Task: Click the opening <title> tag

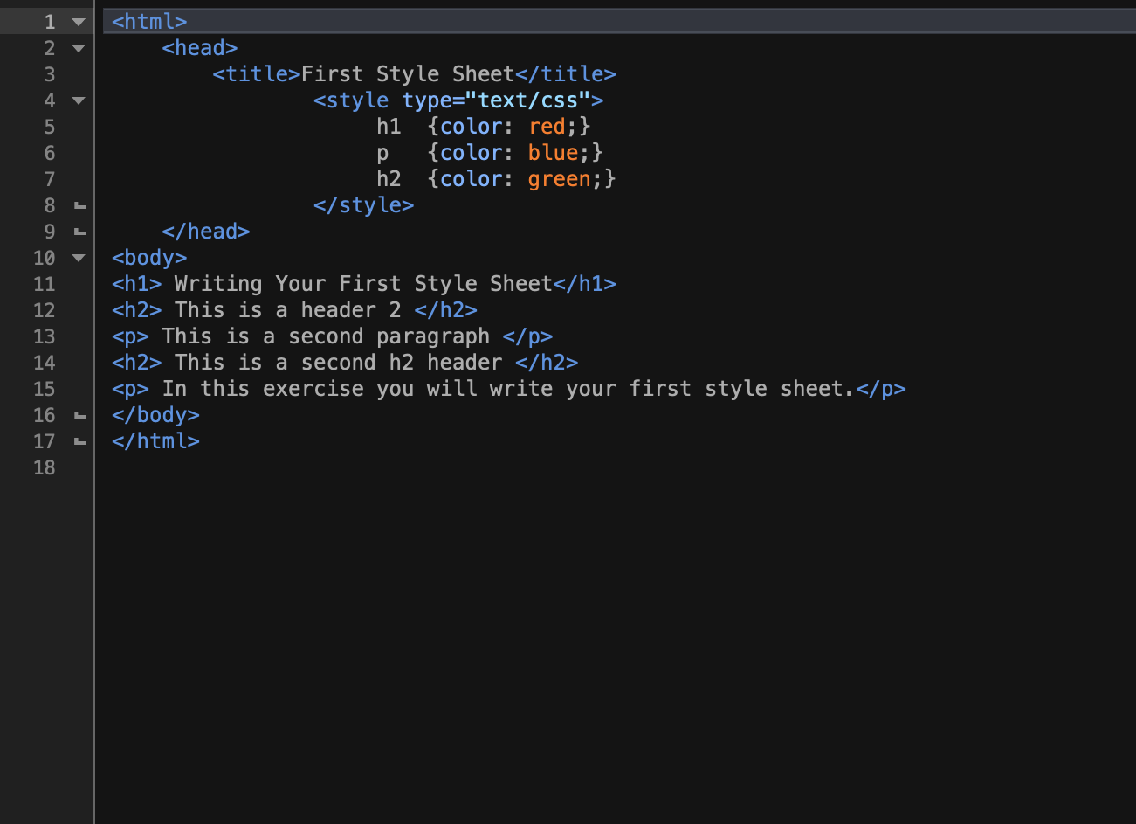Action: 257,74
